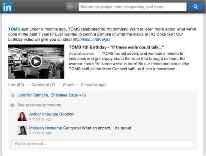Follow the lnkd.in/bKhAjiU short link
This screenshot has height=156, width=206.
pos(91,39)
